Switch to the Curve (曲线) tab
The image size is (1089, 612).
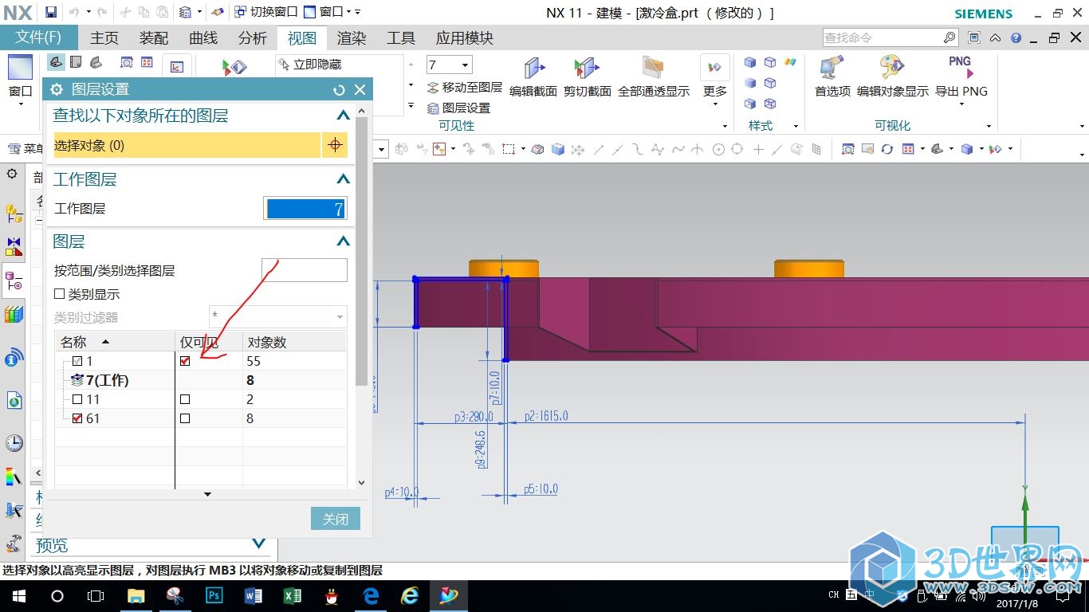pyautogui.click(x=203, y=38)
